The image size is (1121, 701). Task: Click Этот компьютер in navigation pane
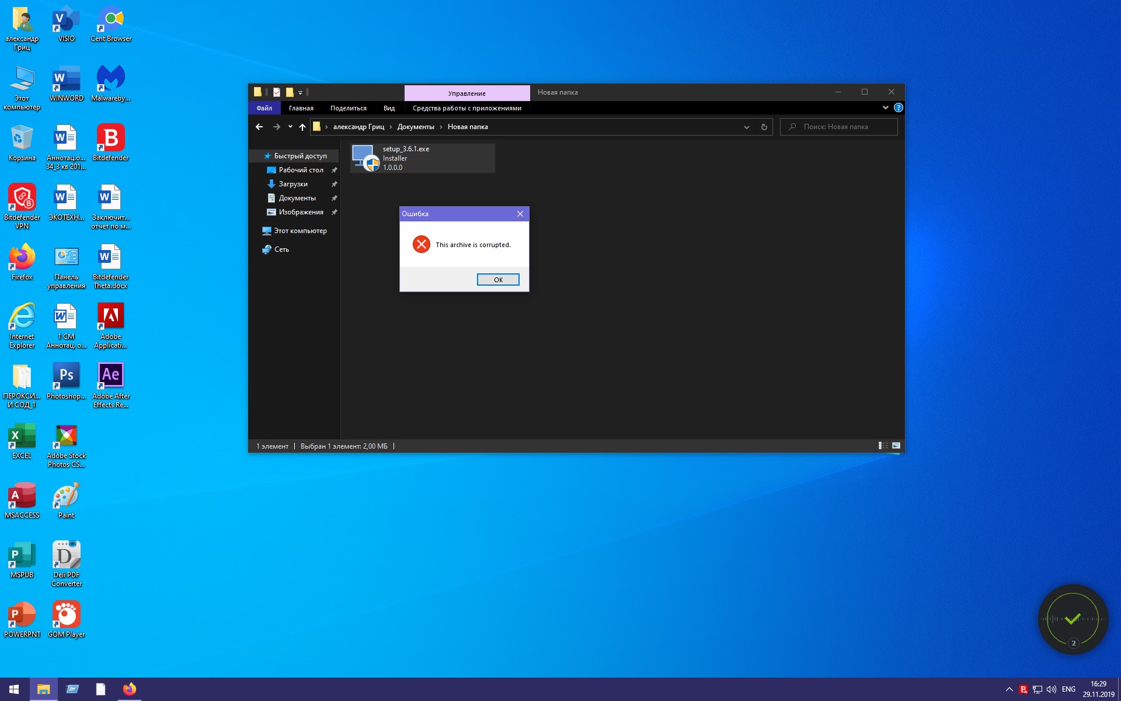click(300, 231)
